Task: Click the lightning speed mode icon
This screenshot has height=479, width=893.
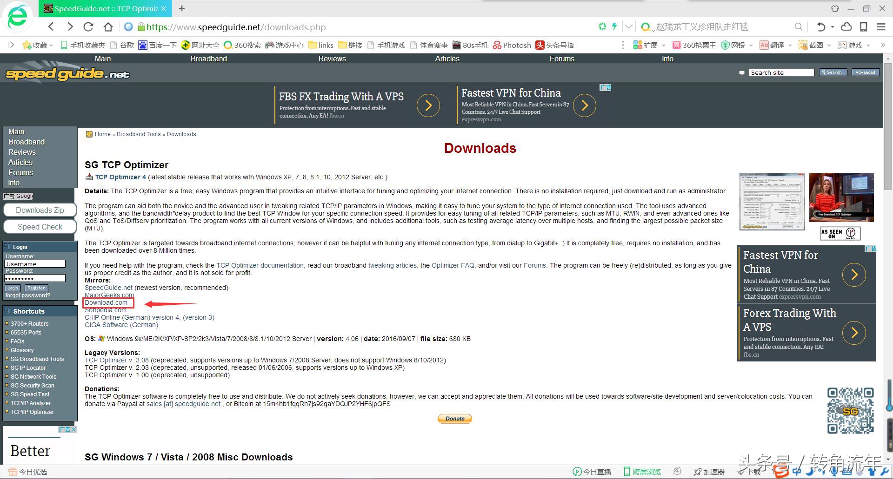Action: (x=614, y=26)
